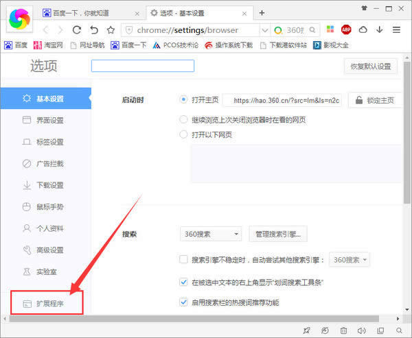Open 下载设置 in the sidebar

pyautogui.click(x=46, y=185)
